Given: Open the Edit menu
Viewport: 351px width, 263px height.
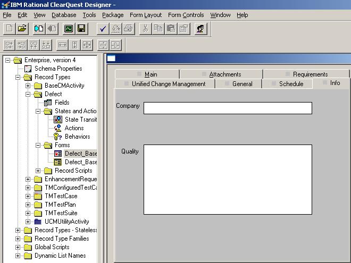Looking at the screenshot, I should pos(22,15).
